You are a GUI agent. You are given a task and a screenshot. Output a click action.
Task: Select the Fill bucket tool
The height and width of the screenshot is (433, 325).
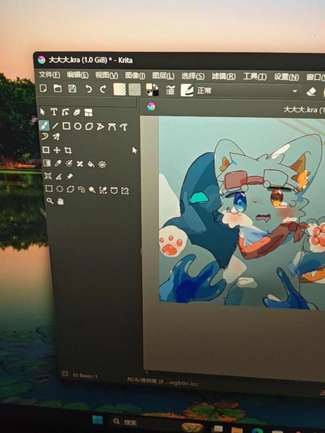click(91, 165)
